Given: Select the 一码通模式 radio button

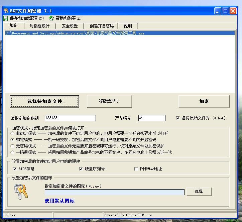Looking at the screenshot, I should 12,152.
